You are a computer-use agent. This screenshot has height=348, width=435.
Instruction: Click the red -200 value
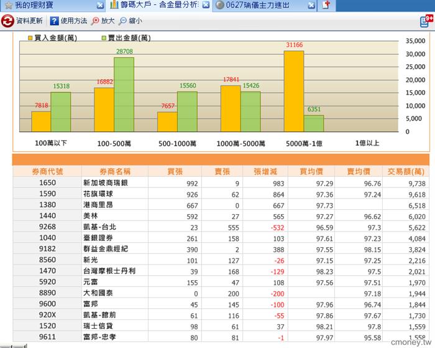click(277, 294)
